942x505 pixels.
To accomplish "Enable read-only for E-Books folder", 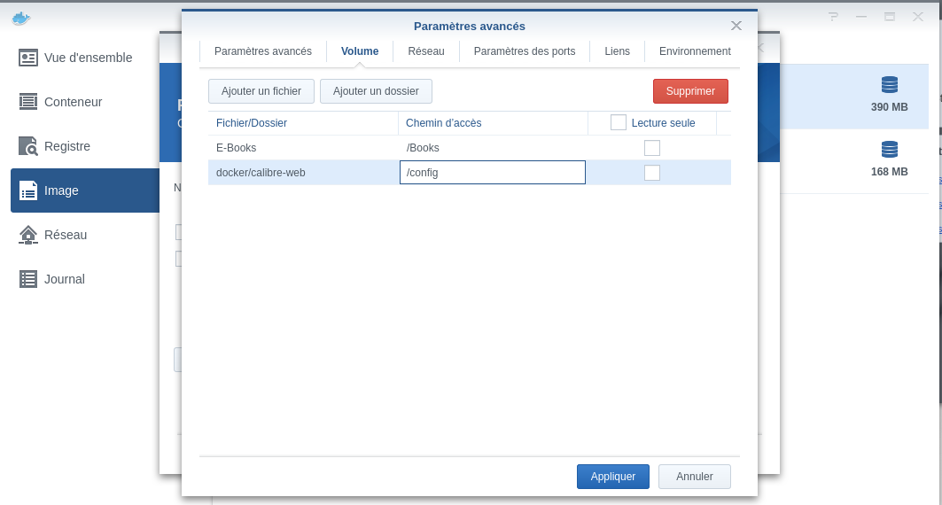I will 652,148.
